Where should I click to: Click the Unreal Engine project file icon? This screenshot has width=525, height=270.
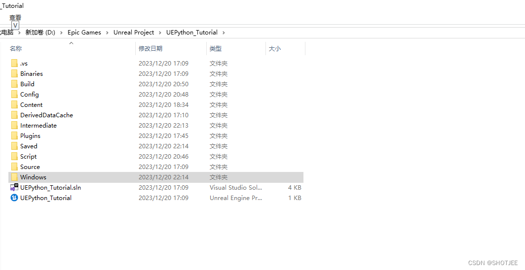coord(14,198)
